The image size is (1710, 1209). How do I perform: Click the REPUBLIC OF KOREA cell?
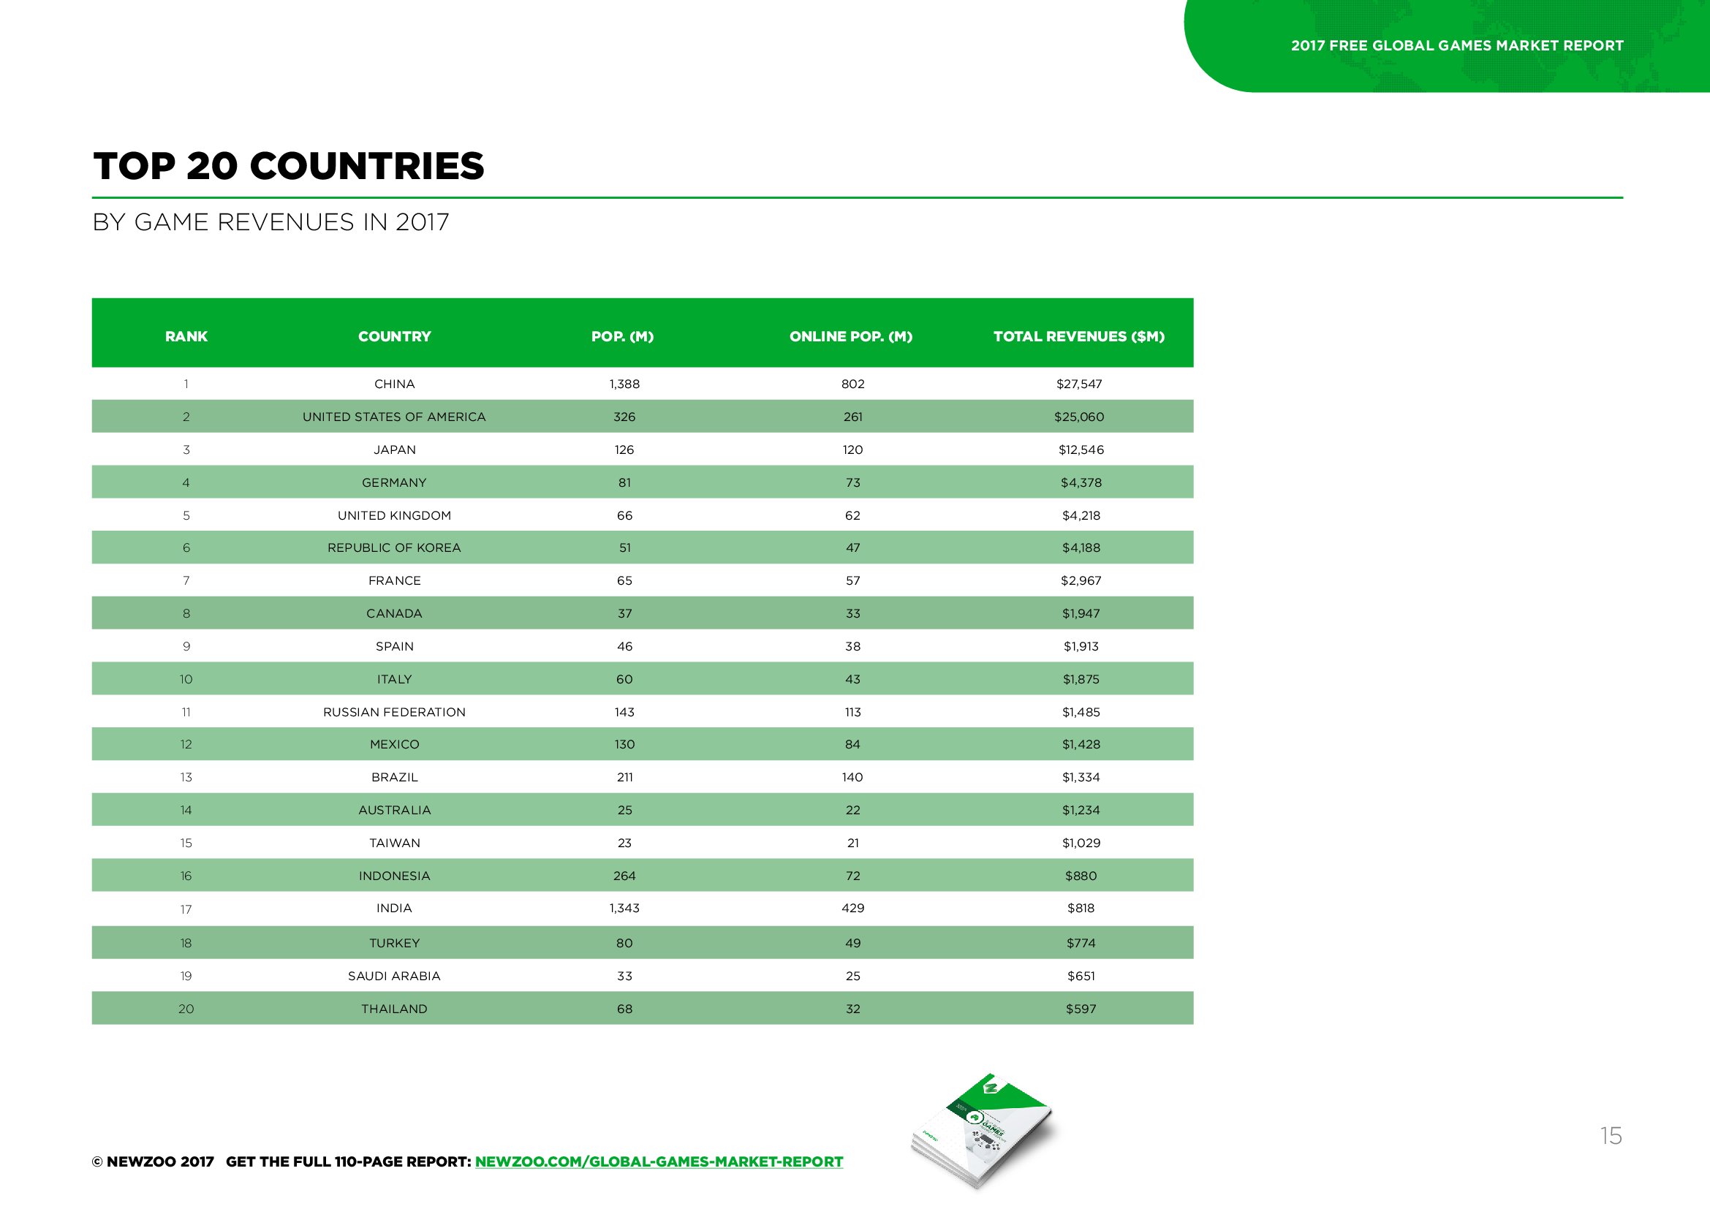(x=394, y=547)
